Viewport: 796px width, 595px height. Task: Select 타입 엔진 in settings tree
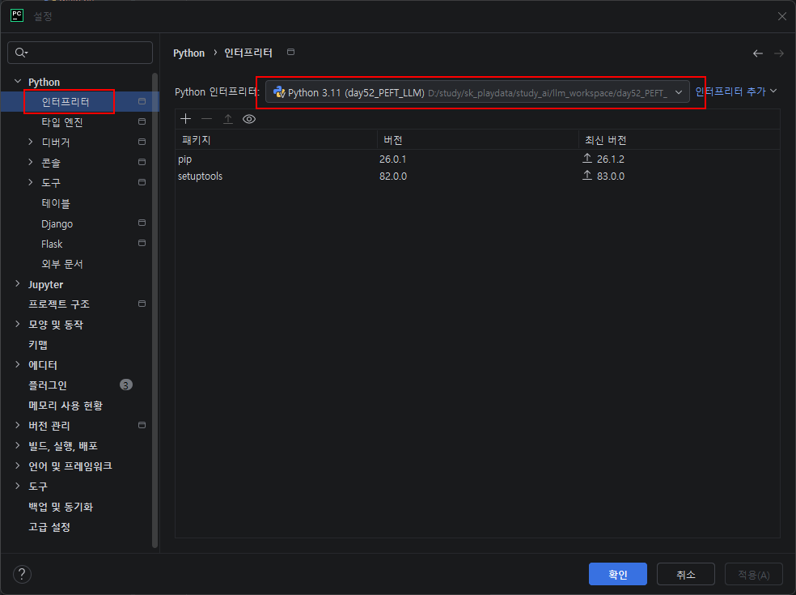(62, 122)
